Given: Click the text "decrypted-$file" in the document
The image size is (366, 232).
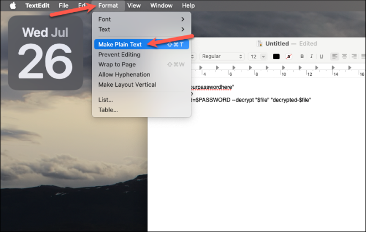Looking at the screenshot, I should click(x=292, y=100).
